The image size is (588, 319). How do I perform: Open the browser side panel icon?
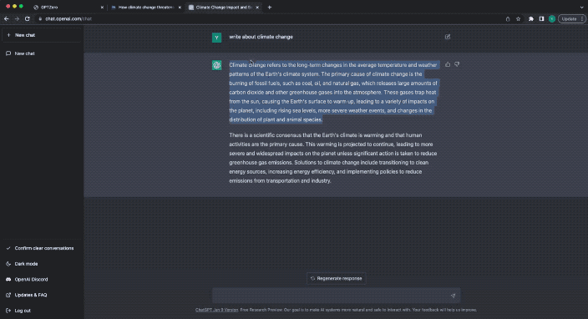point(541,18)
